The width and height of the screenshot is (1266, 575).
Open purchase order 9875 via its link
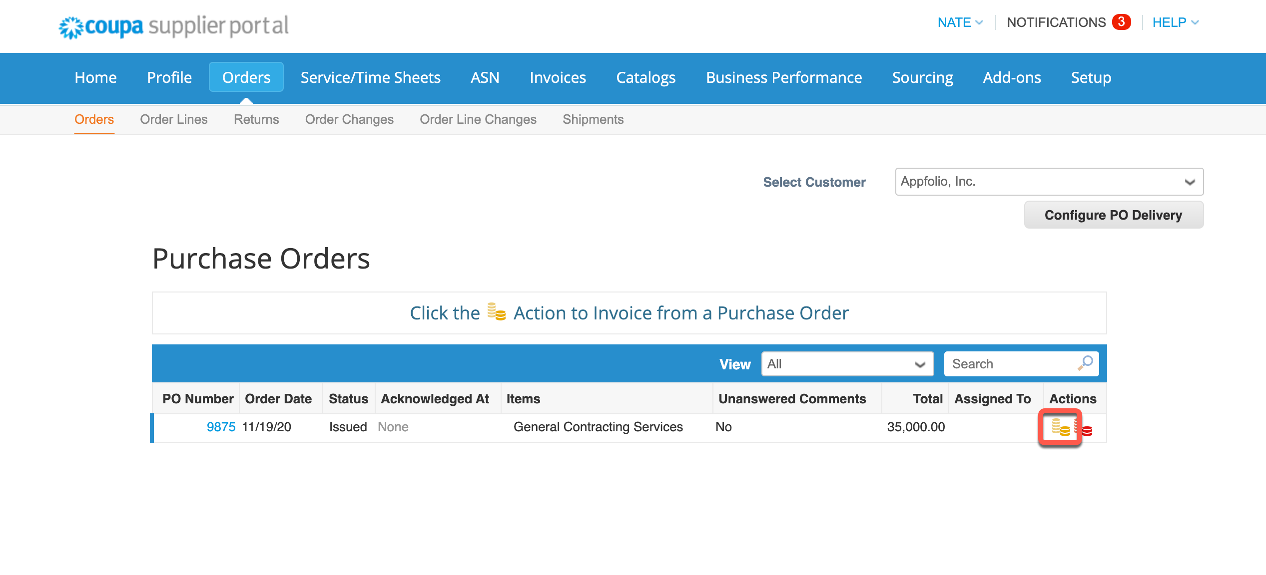point(221,427)
